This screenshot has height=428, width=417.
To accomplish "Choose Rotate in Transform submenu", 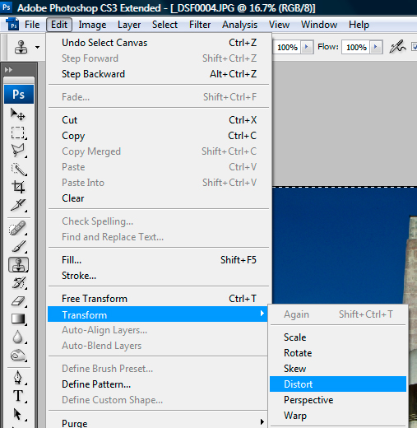I will [x=338, y=353].
